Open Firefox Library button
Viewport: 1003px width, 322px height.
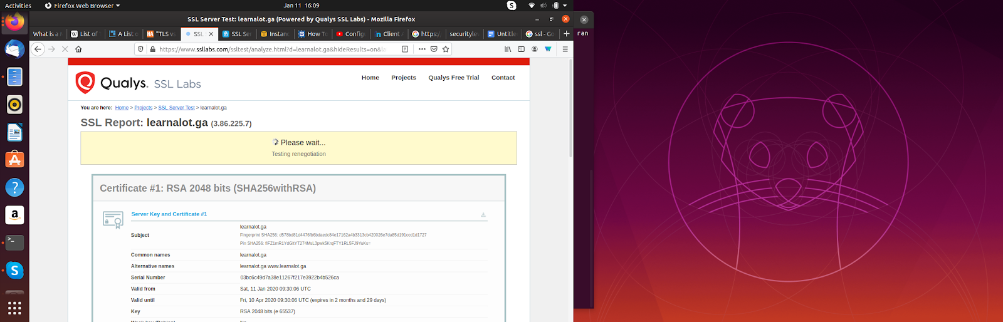(508, 49)
